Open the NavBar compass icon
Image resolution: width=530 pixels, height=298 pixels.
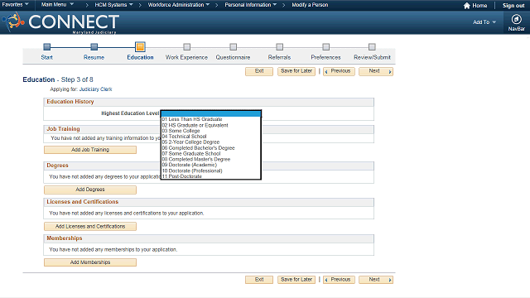[516, 19]
